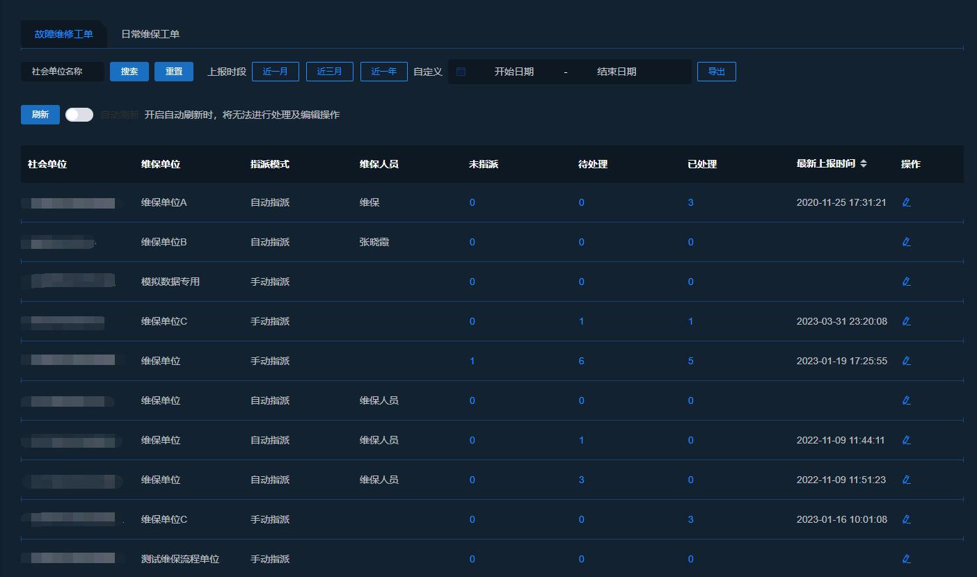Focus the 社会单位名称 search field

[63, 72]
